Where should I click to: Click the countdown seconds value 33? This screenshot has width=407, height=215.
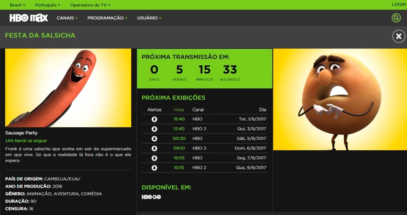coord(230,70)
